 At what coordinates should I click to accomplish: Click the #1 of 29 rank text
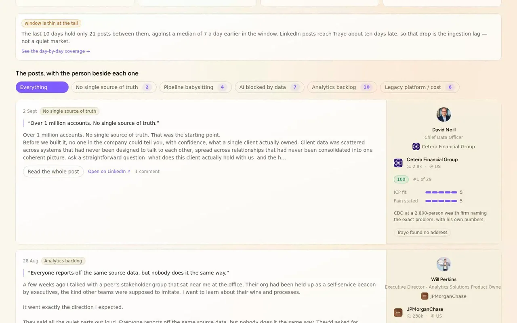point(422,179)
